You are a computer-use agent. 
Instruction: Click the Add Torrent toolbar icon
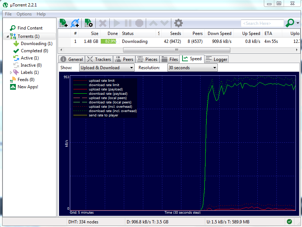tap(63, 23)
